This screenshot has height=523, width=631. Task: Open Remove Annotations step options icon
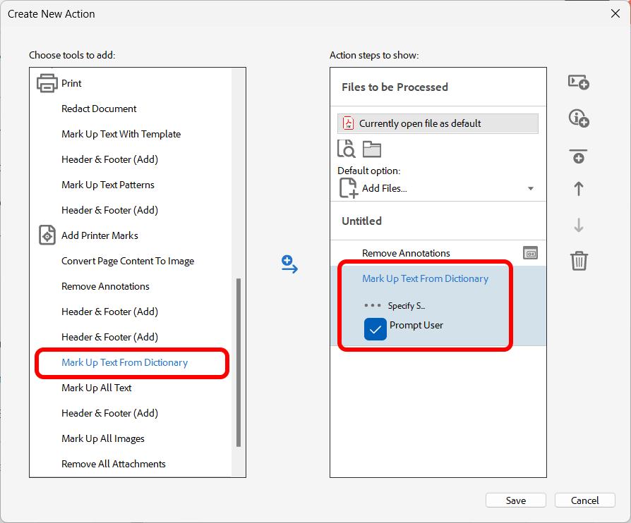[x=530, y=253]
